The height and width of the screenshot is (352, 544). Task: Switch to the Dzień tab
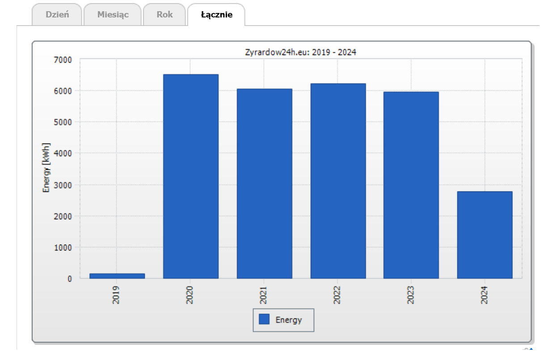pos(57,14)
